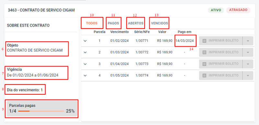Switch to the TODOS tab
This screenshot has width=259, height=125.
[92, 23]
